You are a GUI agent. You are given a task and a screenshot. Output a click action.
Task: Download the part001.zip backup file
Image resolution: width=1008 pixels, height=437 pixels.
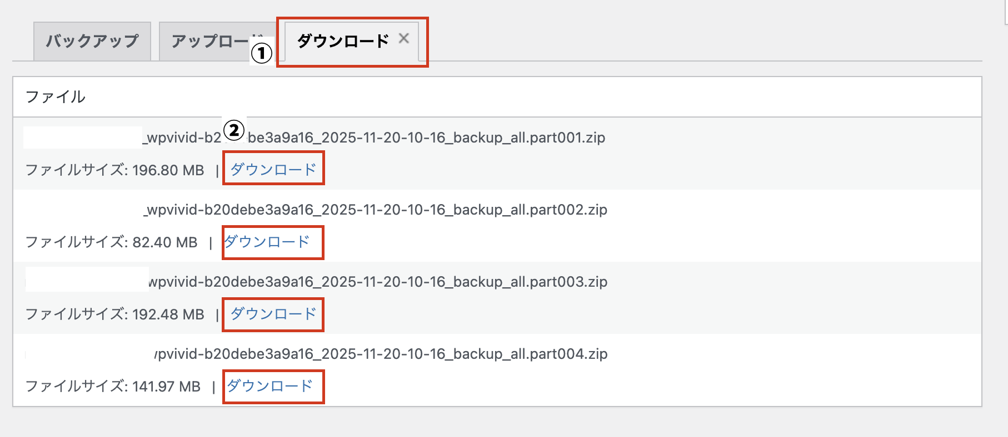[x=273, y=169]
